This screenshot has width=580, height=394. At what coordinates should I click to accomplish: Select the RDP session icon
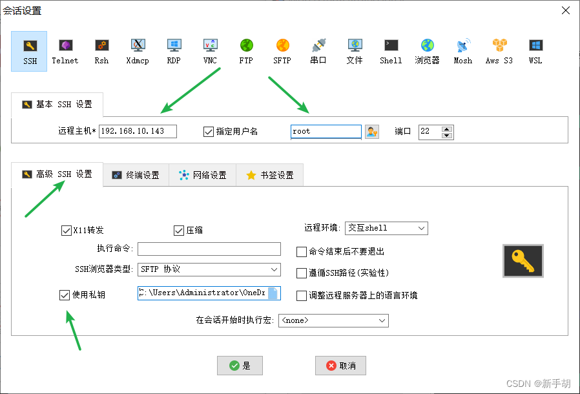coord(173,51)
